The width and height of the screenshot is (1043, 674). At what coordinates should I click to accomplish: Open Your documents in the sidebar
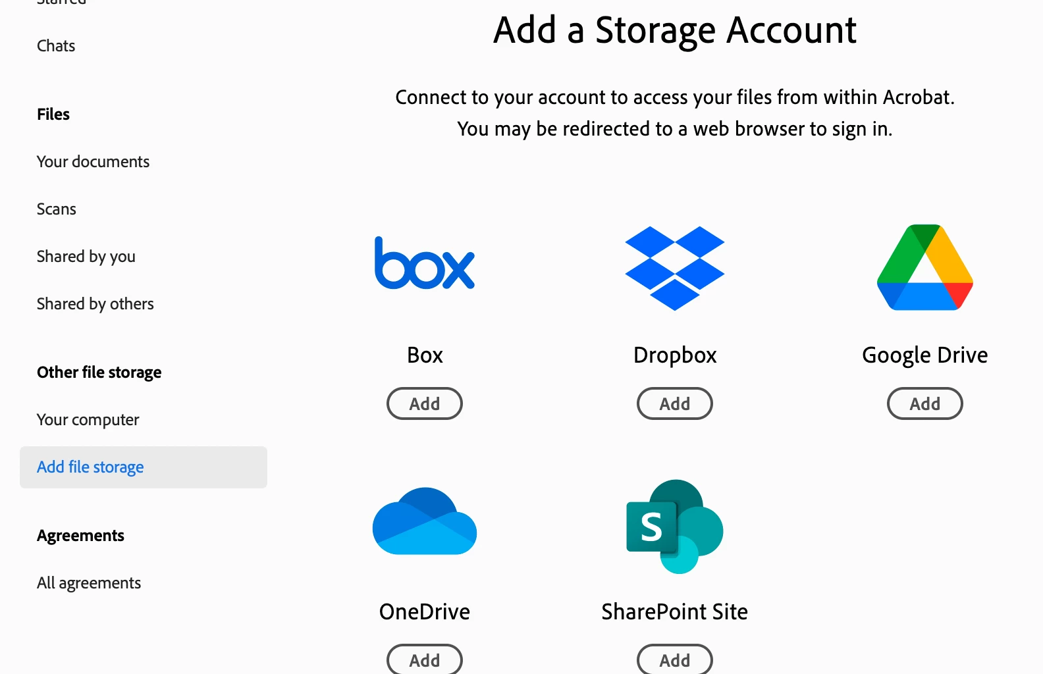coord(93,162)
